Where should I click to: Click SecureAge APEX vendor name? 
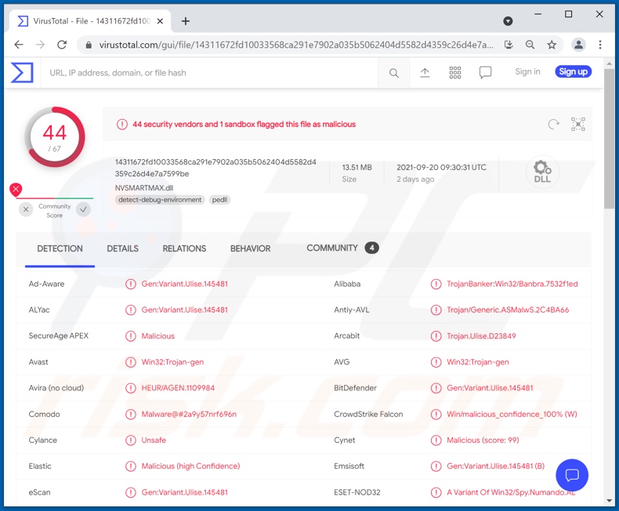[59, 336]
